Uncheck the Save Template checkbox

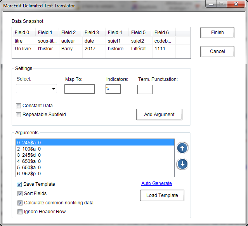point(19,184)
